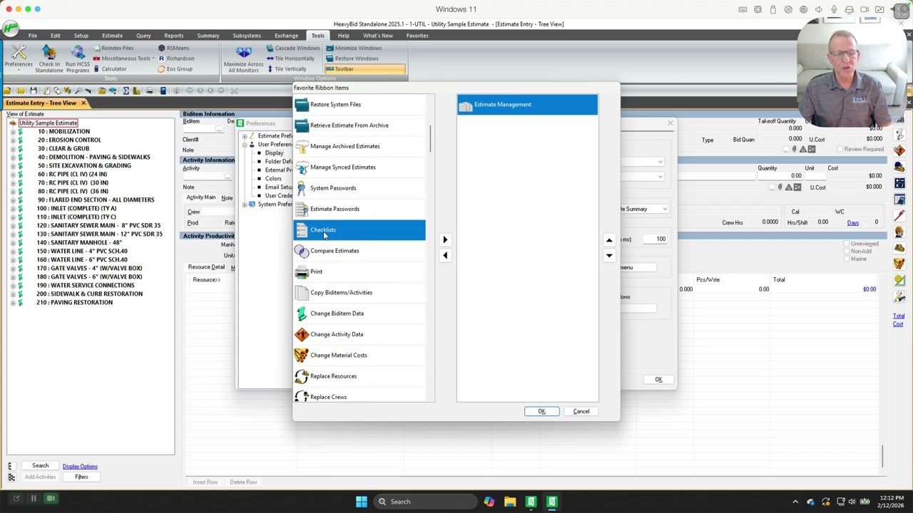Open the Miscellaneous Tools dropdown
The image size is (913, 513).
tap(123, 58)
